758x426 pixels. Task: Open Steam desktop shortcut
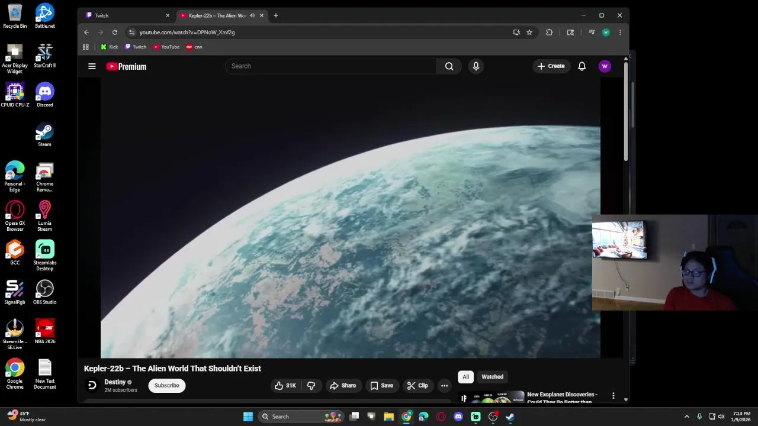45,135
